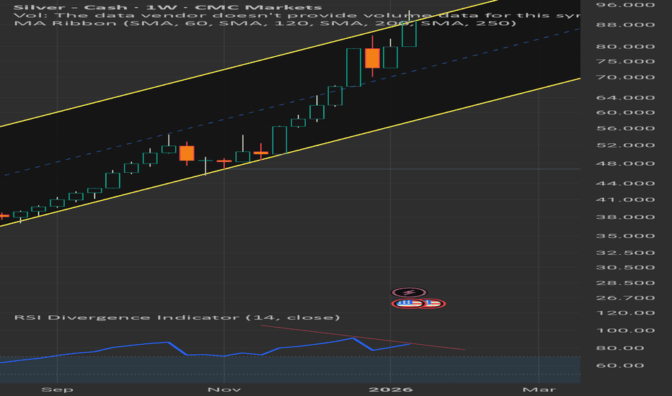Click the 100.00 label on RSI scale
672x396 pixels.
625,330
